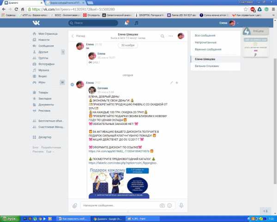
Task: Open Дезертир app in sidebar
Action: click(x=45, y=137)
